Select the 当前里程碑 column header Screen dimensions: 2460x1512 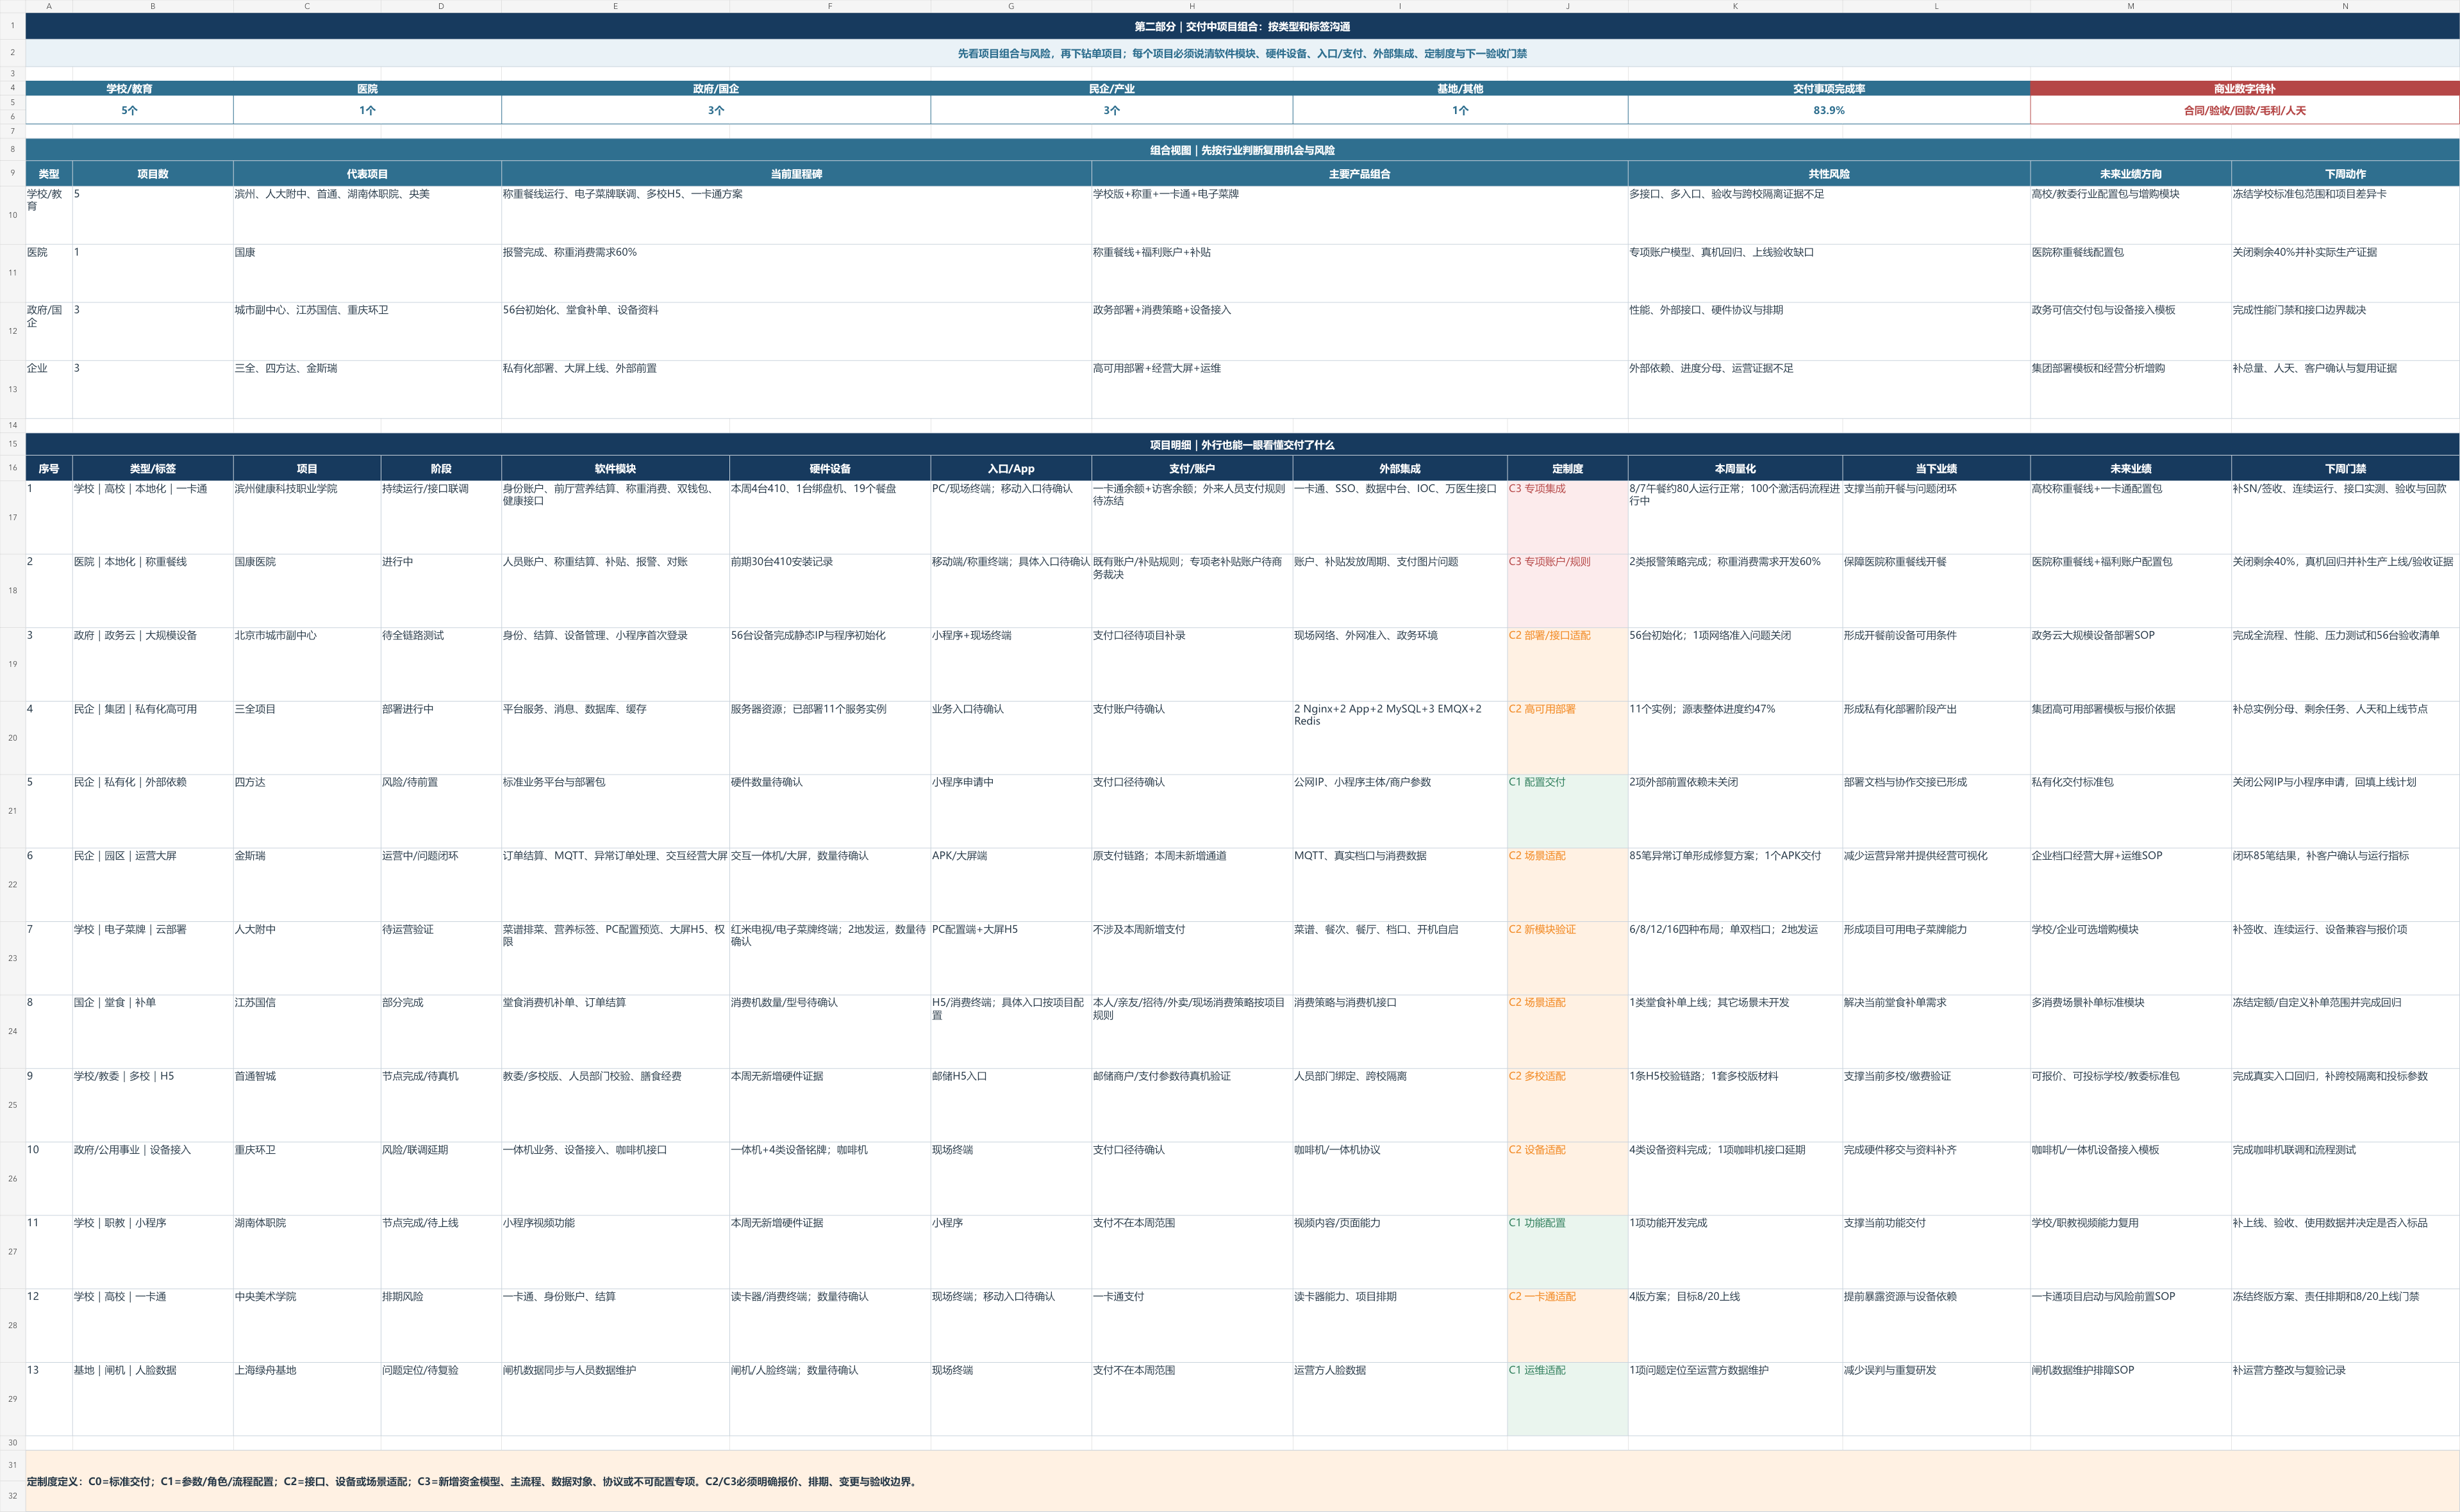pos(796,174)
